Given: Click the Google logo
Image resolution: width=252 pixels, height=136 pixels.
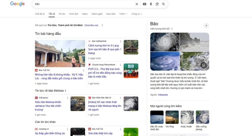Looking at the screenshot, I should coord(17,4).
